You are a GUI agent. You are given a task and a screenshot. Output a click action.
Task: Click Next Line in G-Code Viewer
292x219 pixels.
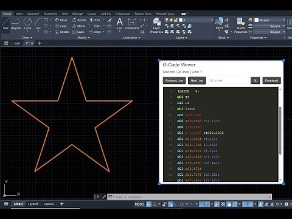197,80
